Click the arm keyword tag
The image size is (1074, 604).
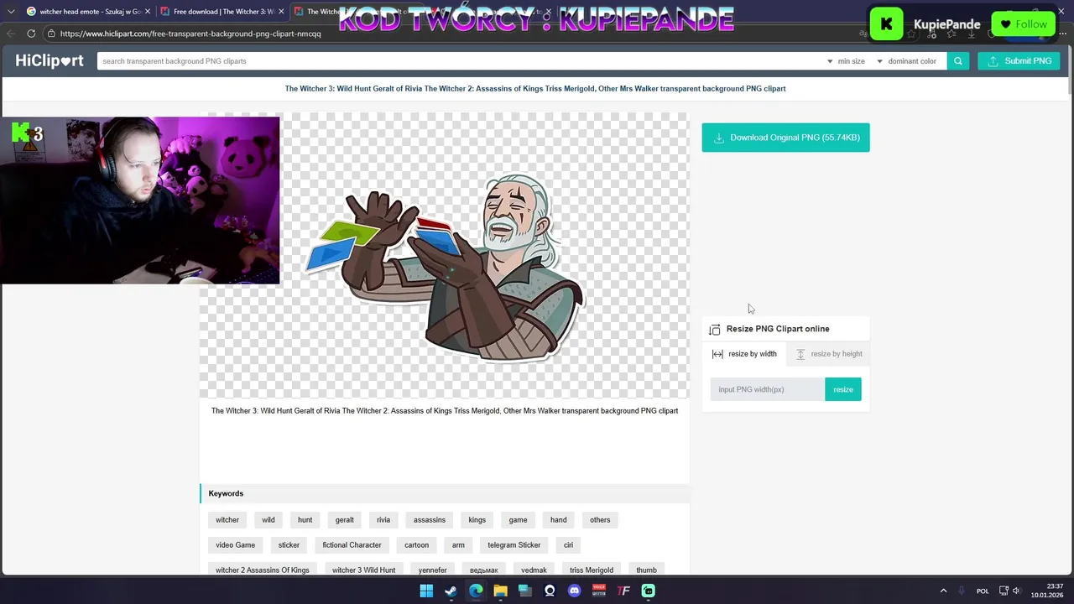point(458,545)
